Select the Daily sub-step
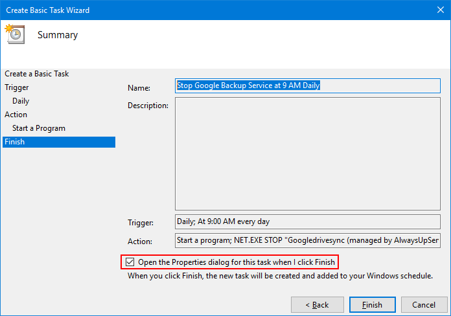451x316 pixels. click(21, 101)
